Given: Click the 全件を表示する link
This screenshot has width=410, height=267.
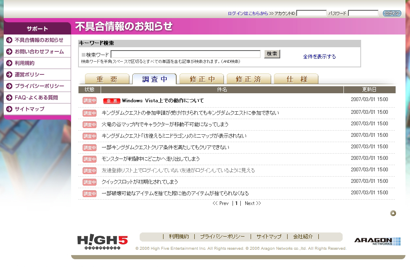Looking at the screenshot, I should (319, 57).
